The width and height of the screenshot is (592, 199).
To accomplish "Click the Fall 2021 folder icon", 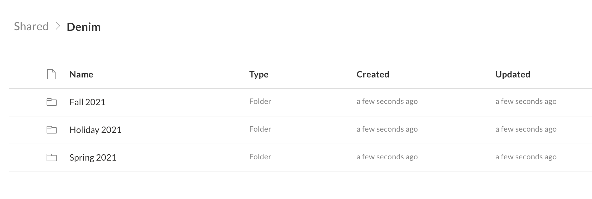I will (51, 102).
